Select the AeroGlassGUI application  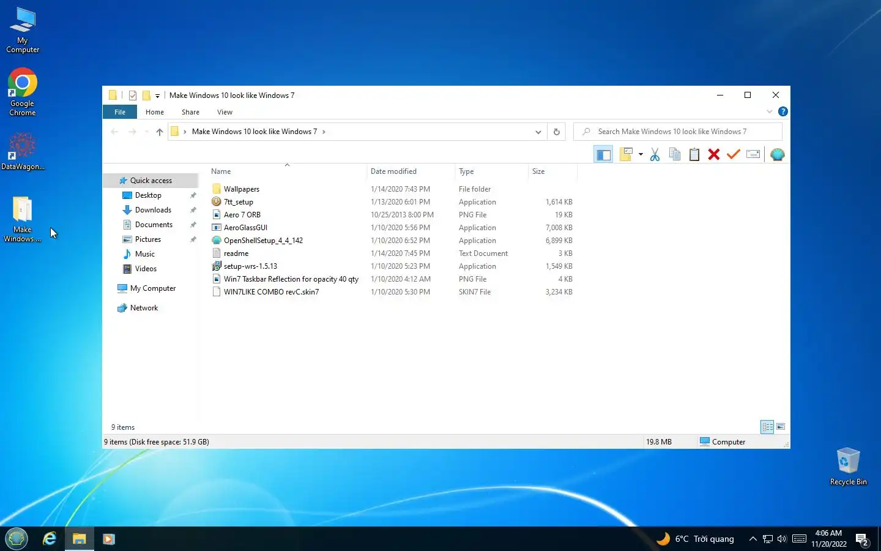[245, 228]
